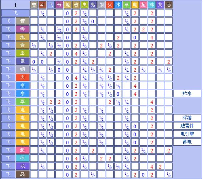This screenshot has height=179, width=203.
Task: Select the 恶 type column header
Action: [169, 5]
